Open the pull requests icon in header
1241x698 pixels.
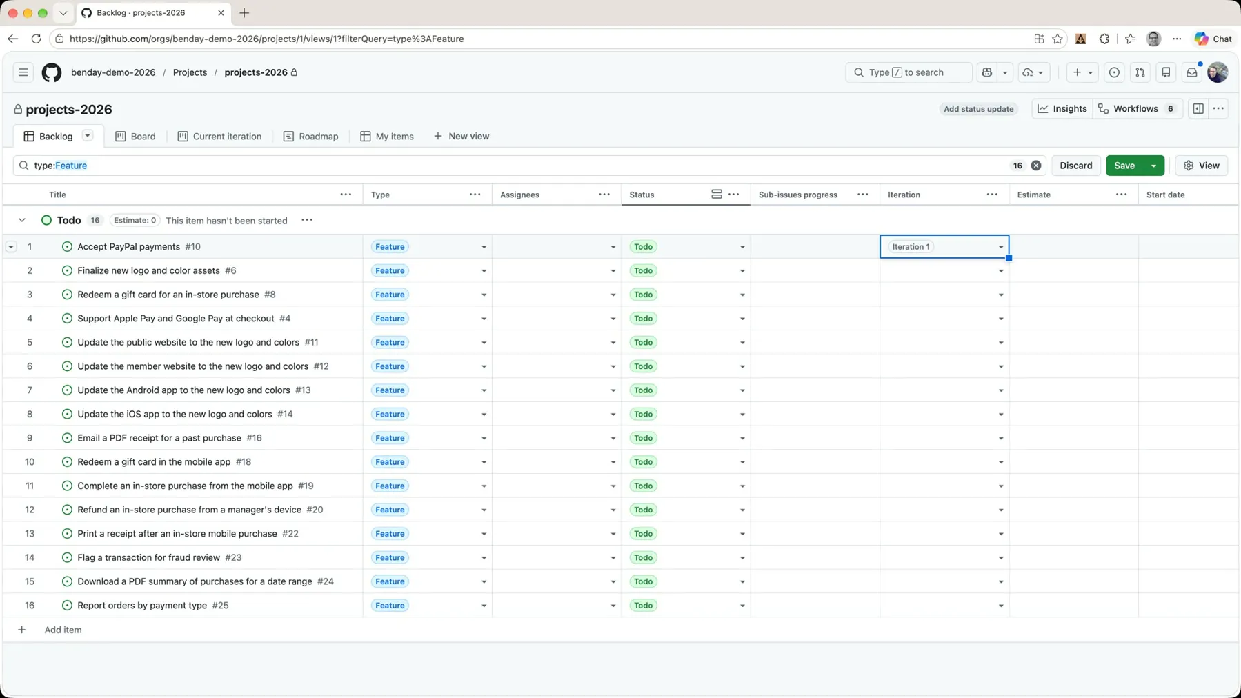pyautogui.click(x=1140, y=72)
